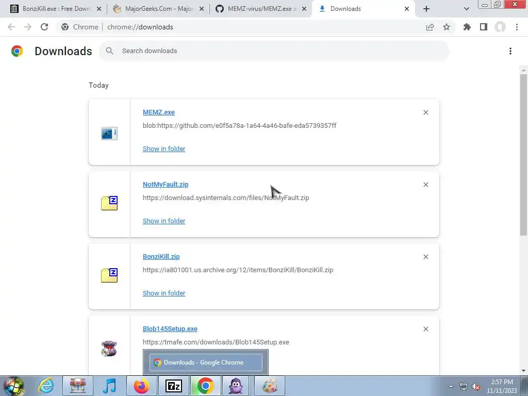Reload the downloads page
This screenshot has height=396, width=528.
pyautogui.click(x=44, y=27)
